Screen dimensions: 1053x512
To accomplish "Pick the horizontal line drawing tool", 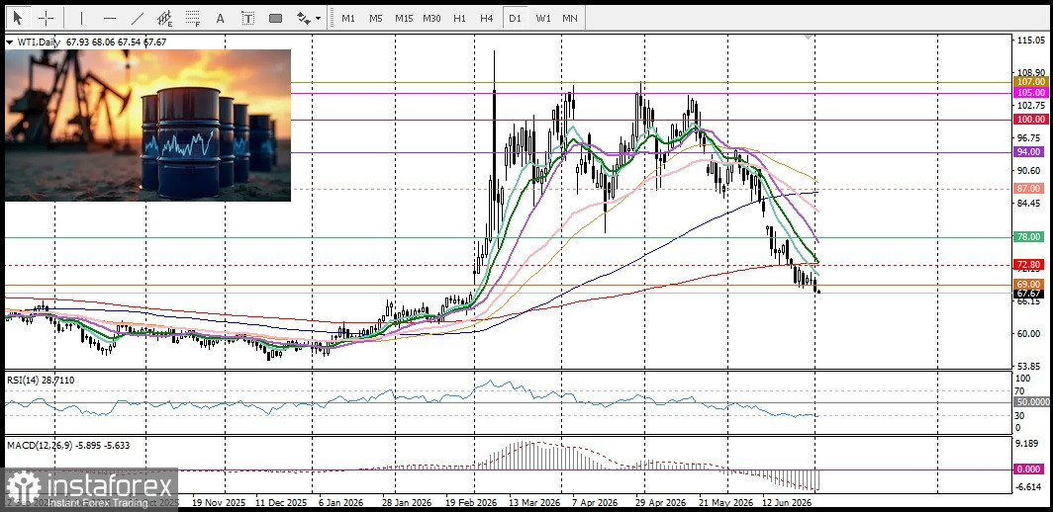I will coord(110,18).
